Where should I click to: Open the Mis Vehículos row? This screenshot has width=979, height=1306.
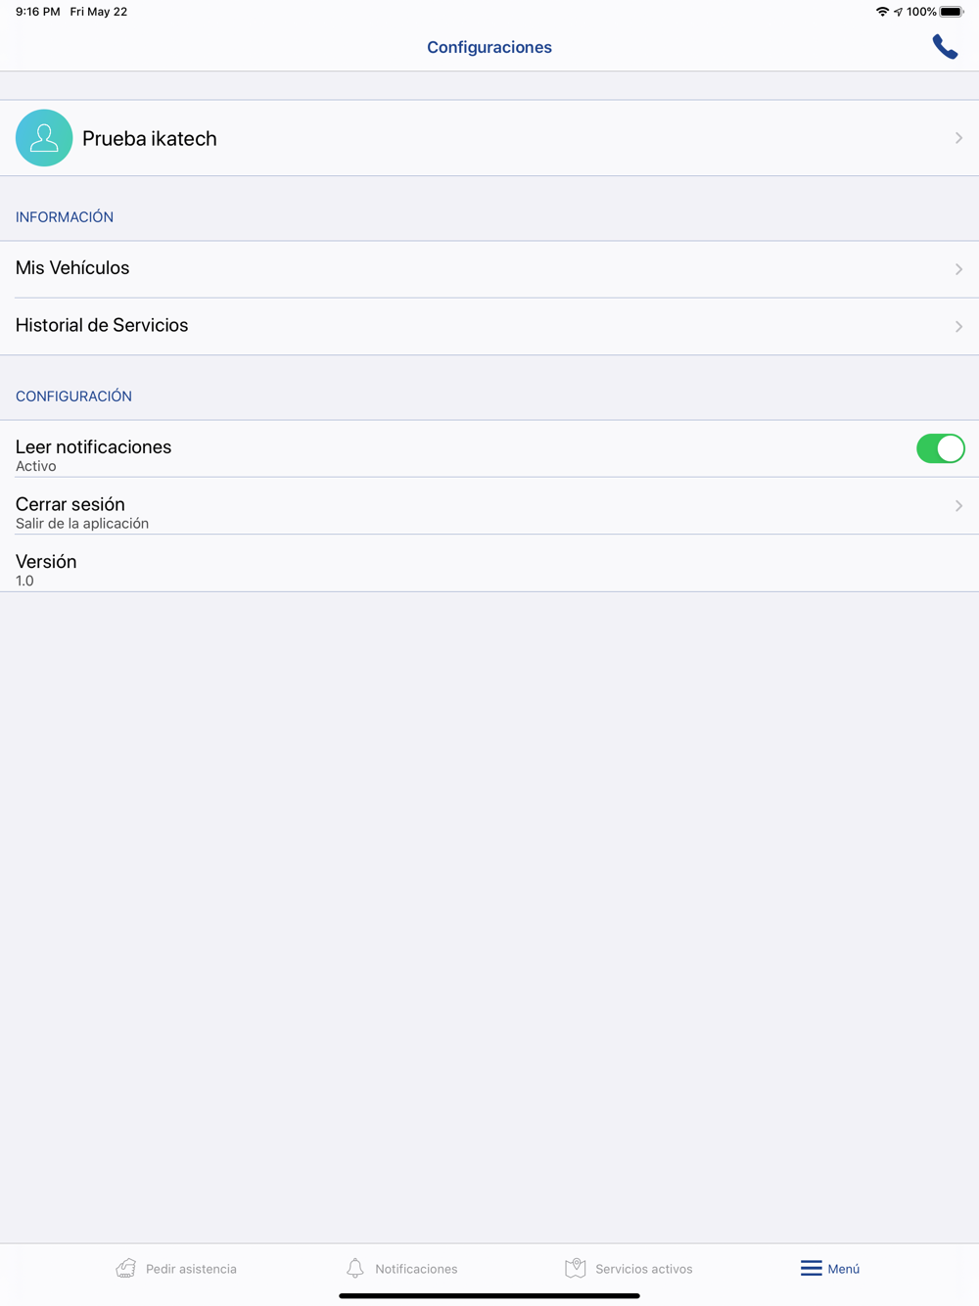tap(489, 269)
